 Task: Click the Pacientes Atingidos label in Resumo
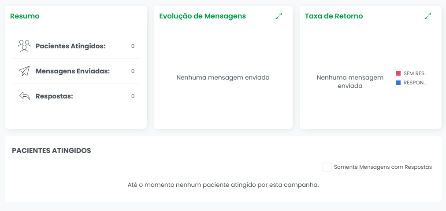coord(71,46)
